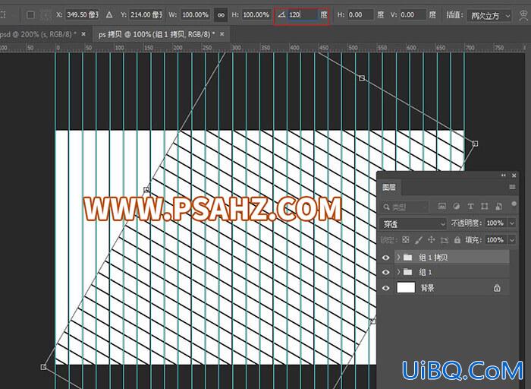Toggle the reference point checkbox in options bar
Image resolution: width=531 pixels, height=389 pixels.
(31, 15)
